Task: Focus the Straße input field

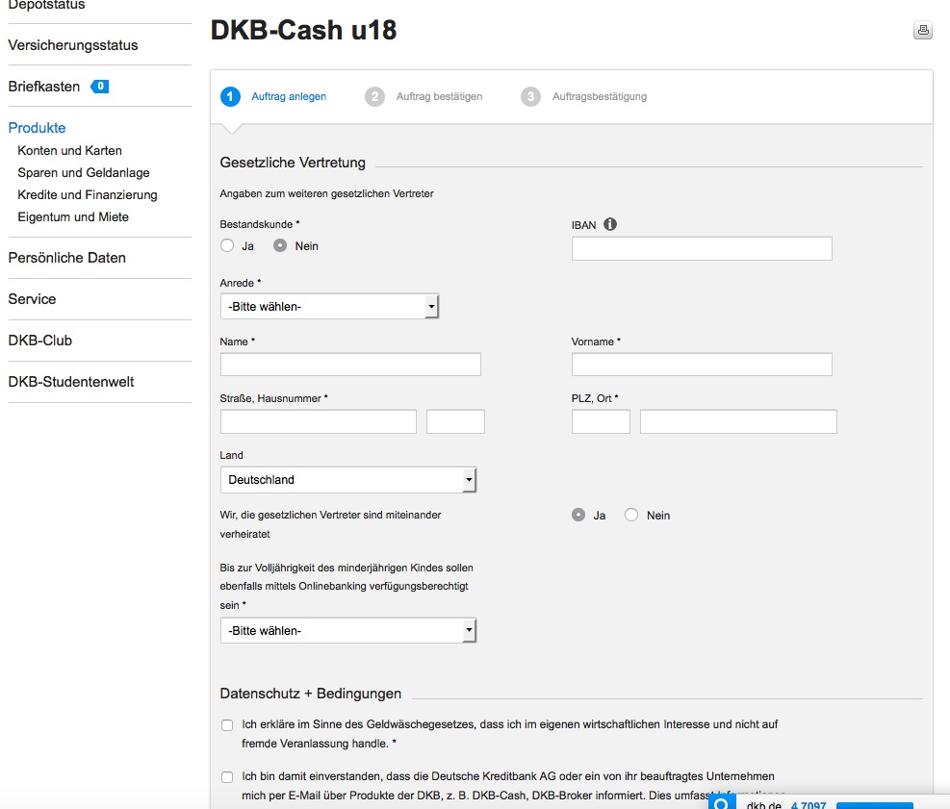Action: [x=319, y=421]
